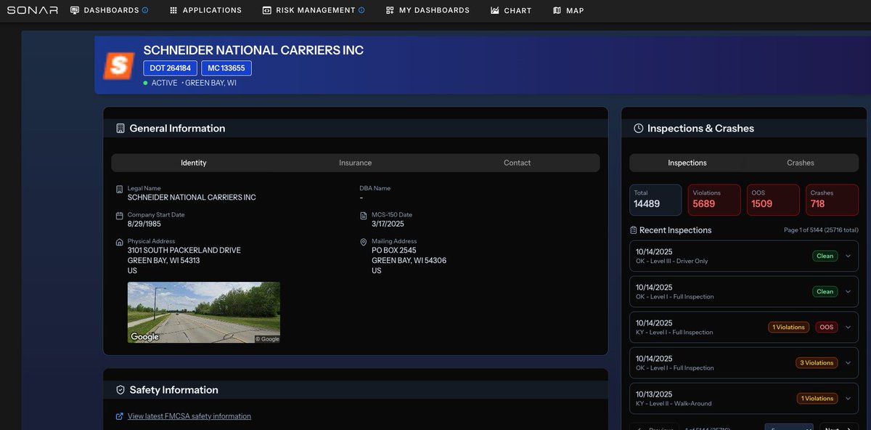Click the Google logo on street image

click(x=144, y=337)
